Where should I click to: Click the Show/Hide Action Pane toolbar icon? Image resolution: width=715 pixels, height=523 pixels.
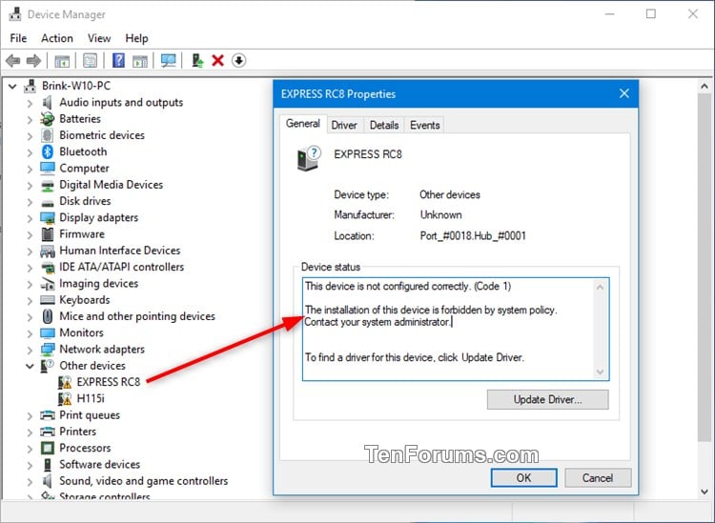point(140,60)
